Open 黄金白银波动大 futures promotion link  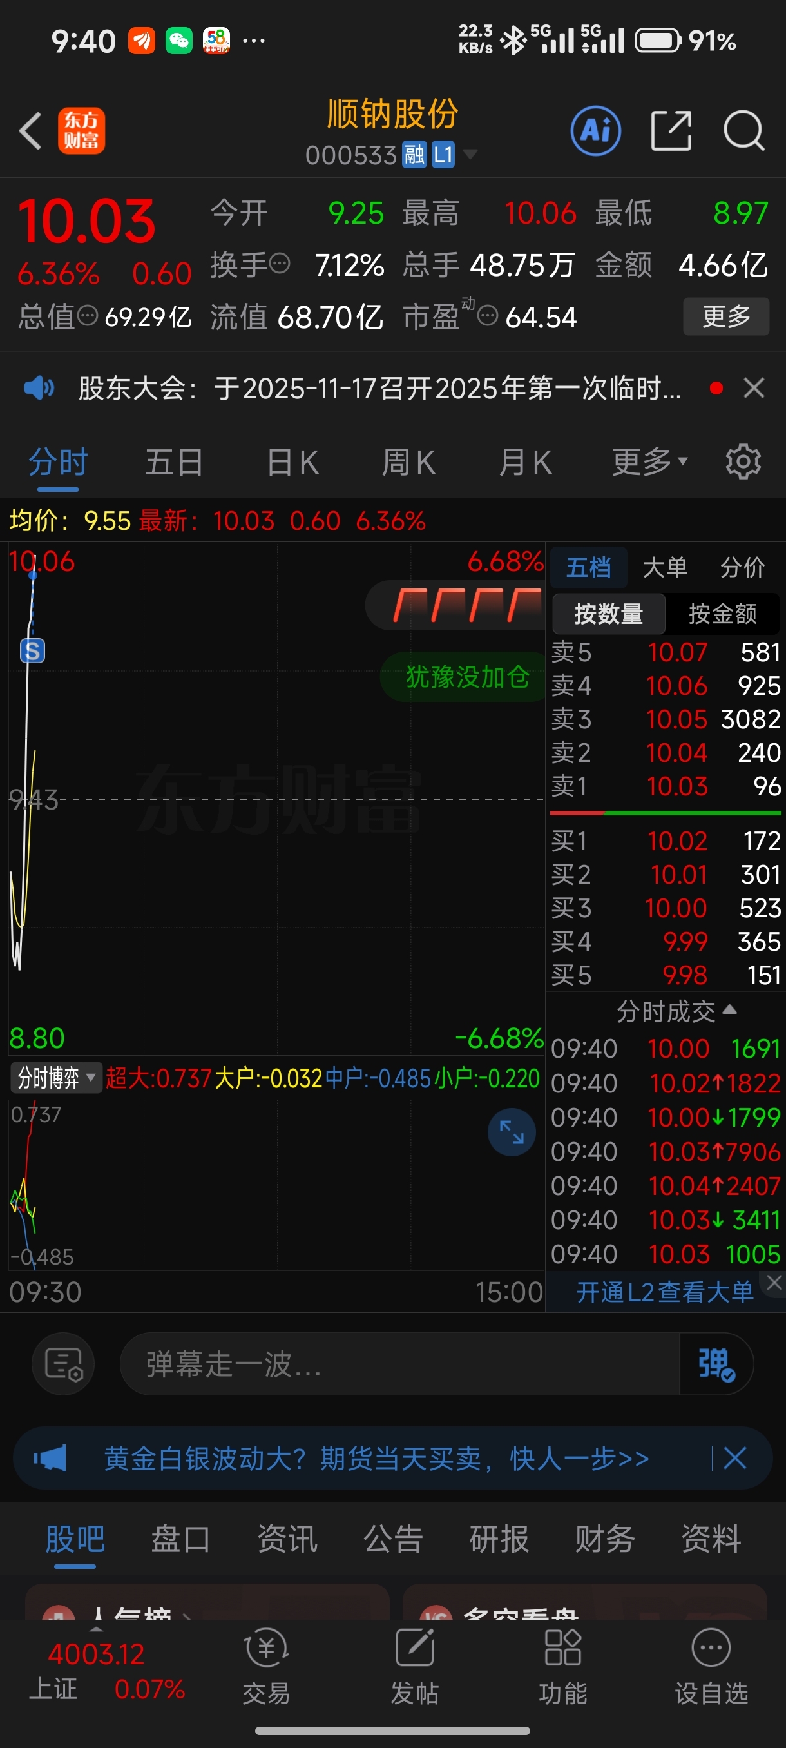(x=376, y=1458)
